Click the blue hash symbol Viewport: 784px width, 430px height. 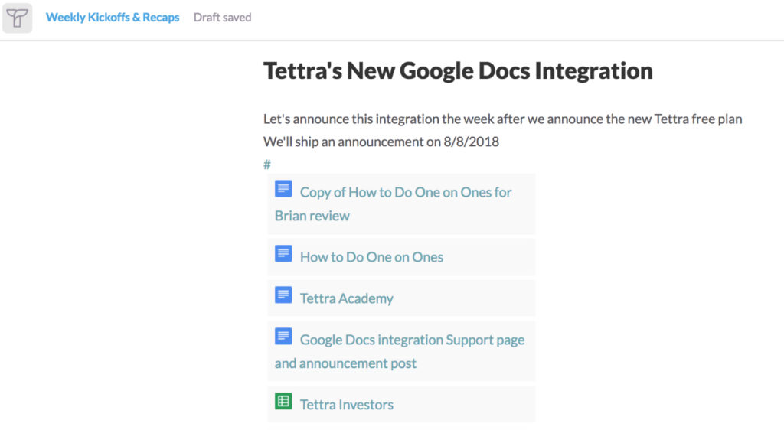coord(267,164)
